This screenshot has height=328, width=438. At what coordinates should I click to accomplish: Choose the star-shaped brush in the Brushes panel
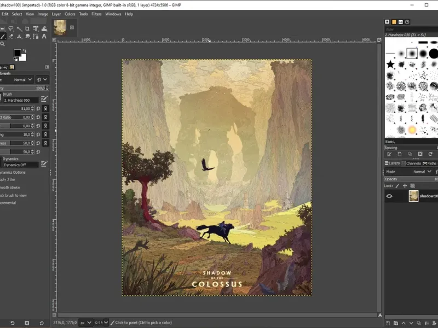[390, 65]
